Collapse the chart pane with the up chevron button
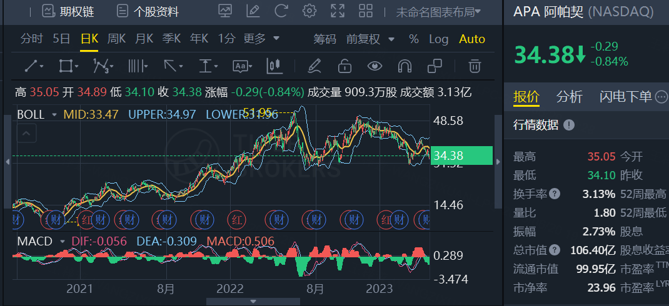This screenshot has width=669, height=306. point(26,134)
